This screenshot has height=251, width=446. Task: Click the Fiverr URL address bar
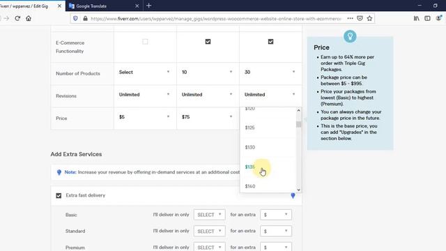(x=215, y=19)
